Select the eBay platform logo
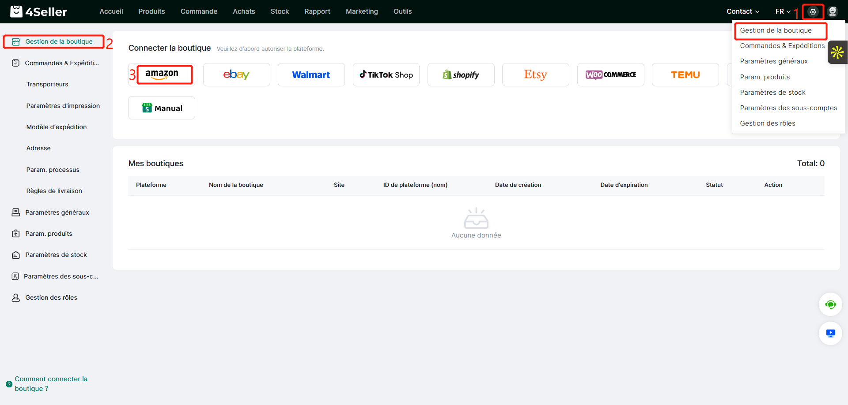The image size is (848, 405). pos(236,74)
